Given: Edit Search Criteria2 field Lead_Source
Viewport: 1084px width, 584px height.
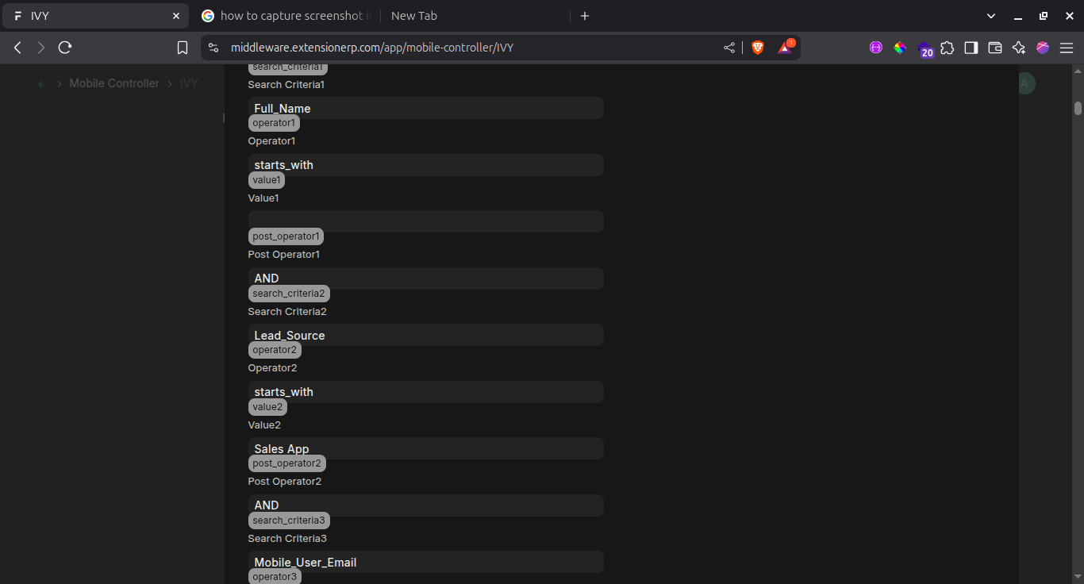Looking at the screenshot, I should [x=426, y=335].
